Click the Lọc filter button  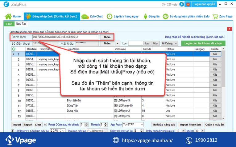(x=147, y=43)
